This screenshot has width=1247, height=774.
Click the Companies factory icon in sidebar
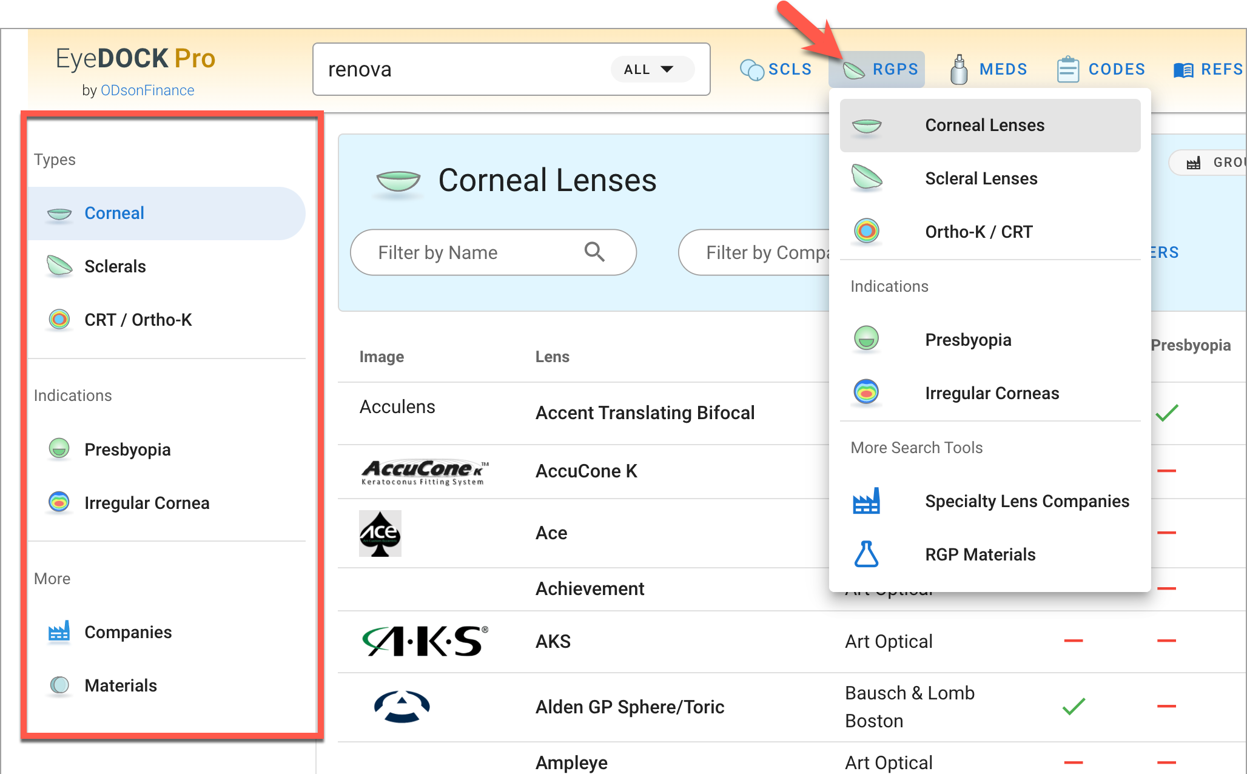[x=59, y=632]
